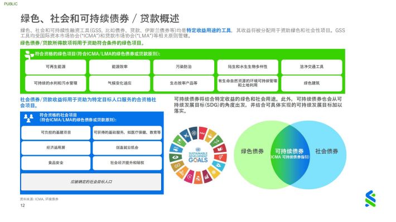Image resolution: width=396 pixels, height=222 pixels.
Task: Select the 可再生能源 box
Action: point(56,67)
